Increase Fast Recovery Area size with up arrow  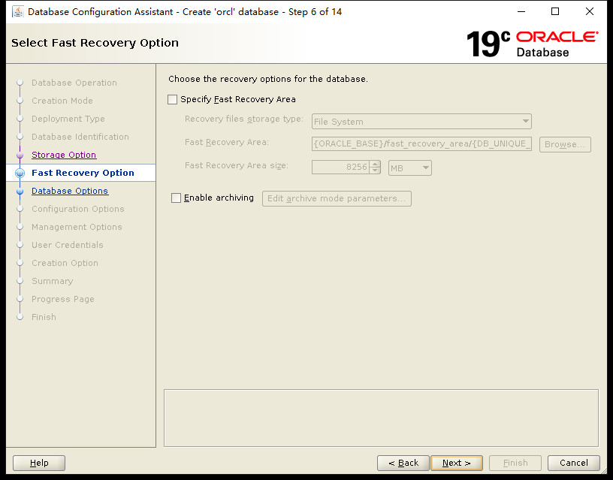pos(375,164)
